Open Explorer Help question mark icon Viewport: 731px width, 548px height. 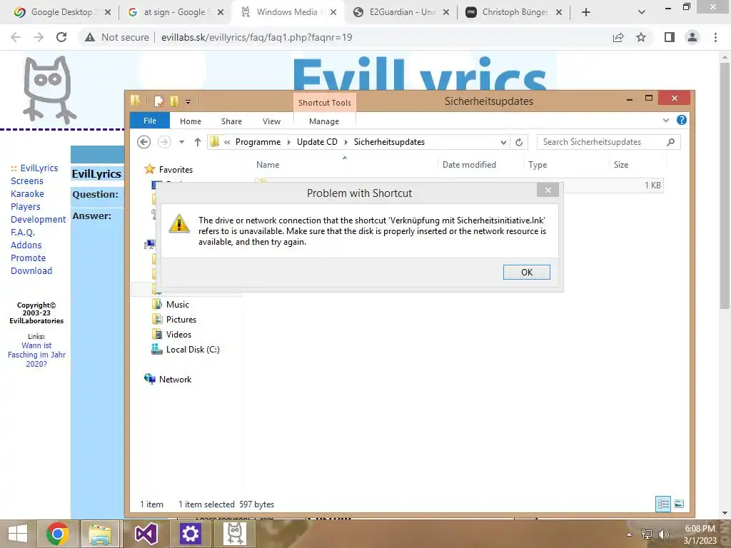tap(681, 120)
